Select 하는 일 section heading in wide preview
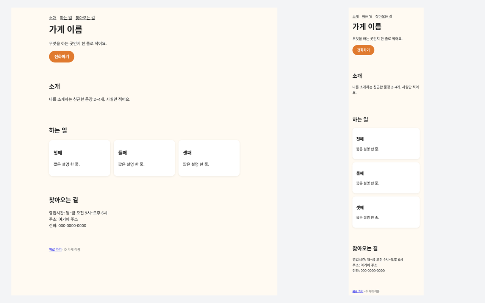The width and height of the screenshot is (485, 303). (x=58, y=130)
